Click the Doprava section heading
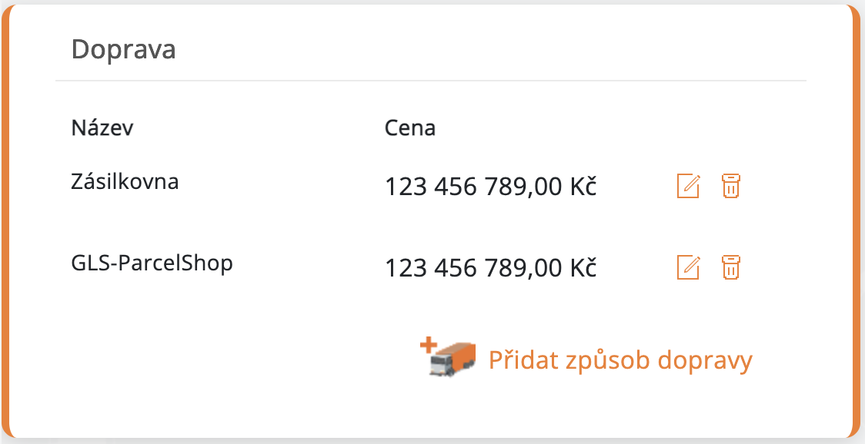This screenshot has width=865, height=444. coord(123,49)
